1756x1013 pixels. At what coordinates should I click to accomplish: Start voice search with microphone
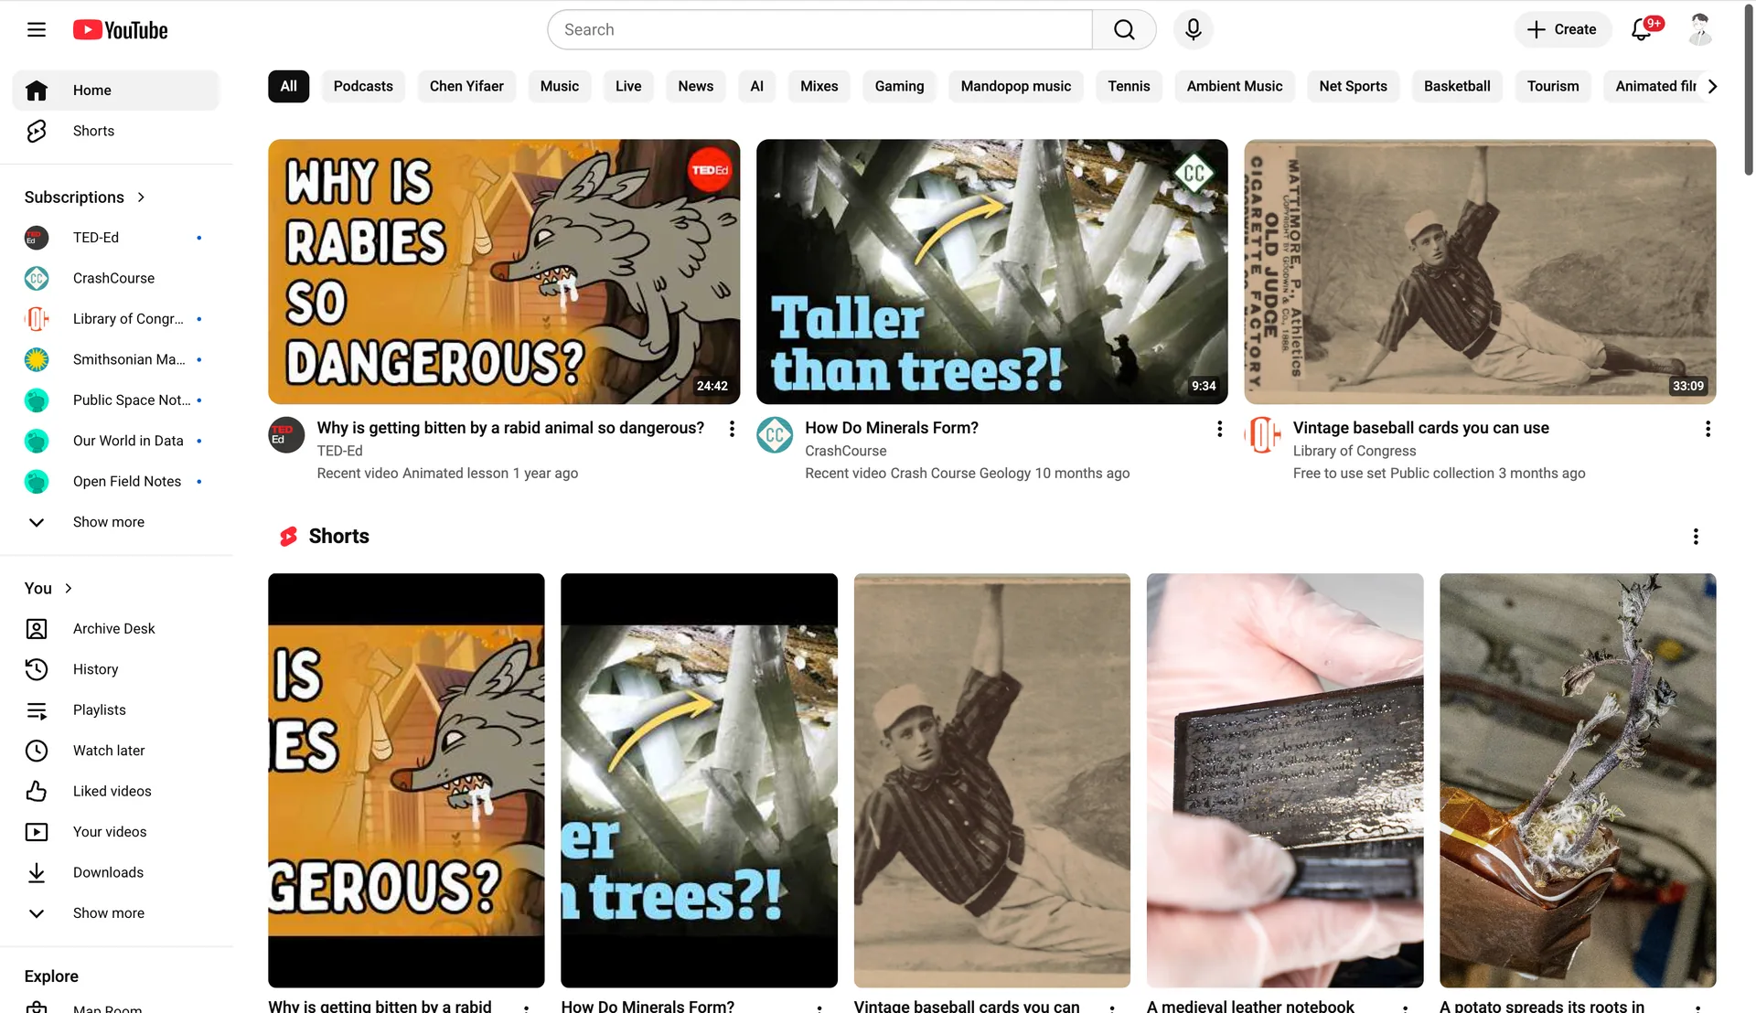1193,30
